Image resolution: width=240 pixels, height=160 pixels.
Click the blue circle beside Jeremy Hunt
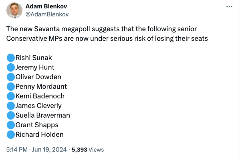pos(11,67)
